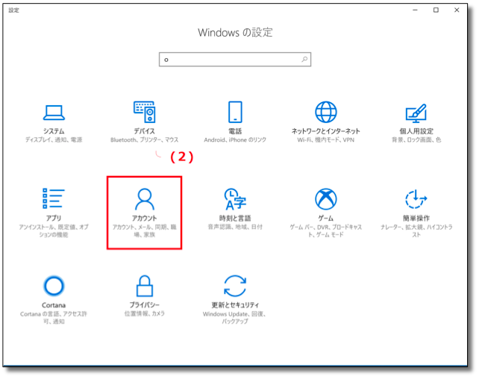Screen dimensions: 479x379
Task: Click the ディスプレイ、通知、電源 description
Action: click(54, 140)
